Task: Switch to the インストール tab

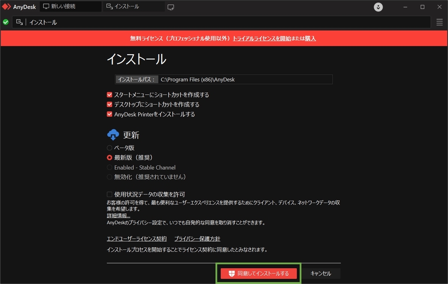Action: tap(134, 6)
